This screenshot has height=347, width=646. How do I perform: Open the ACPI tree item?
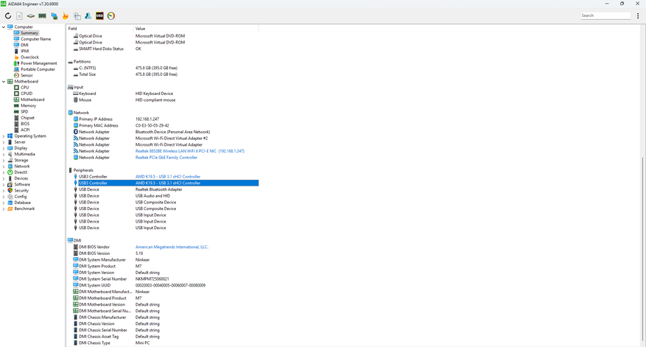coord(25,130)
